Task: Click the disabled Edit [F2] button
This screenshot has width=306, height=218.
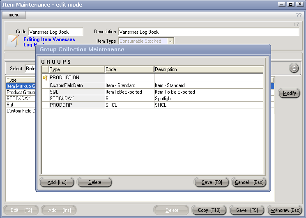Action: coord(21,210)
